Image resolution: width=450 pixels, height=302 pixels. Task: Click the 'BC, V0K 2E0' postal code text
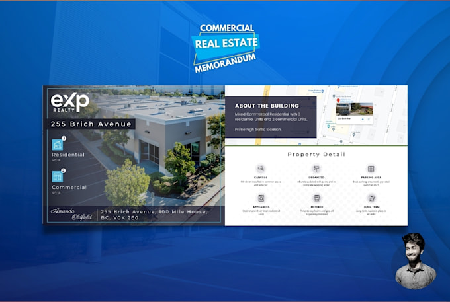(120, 218)
